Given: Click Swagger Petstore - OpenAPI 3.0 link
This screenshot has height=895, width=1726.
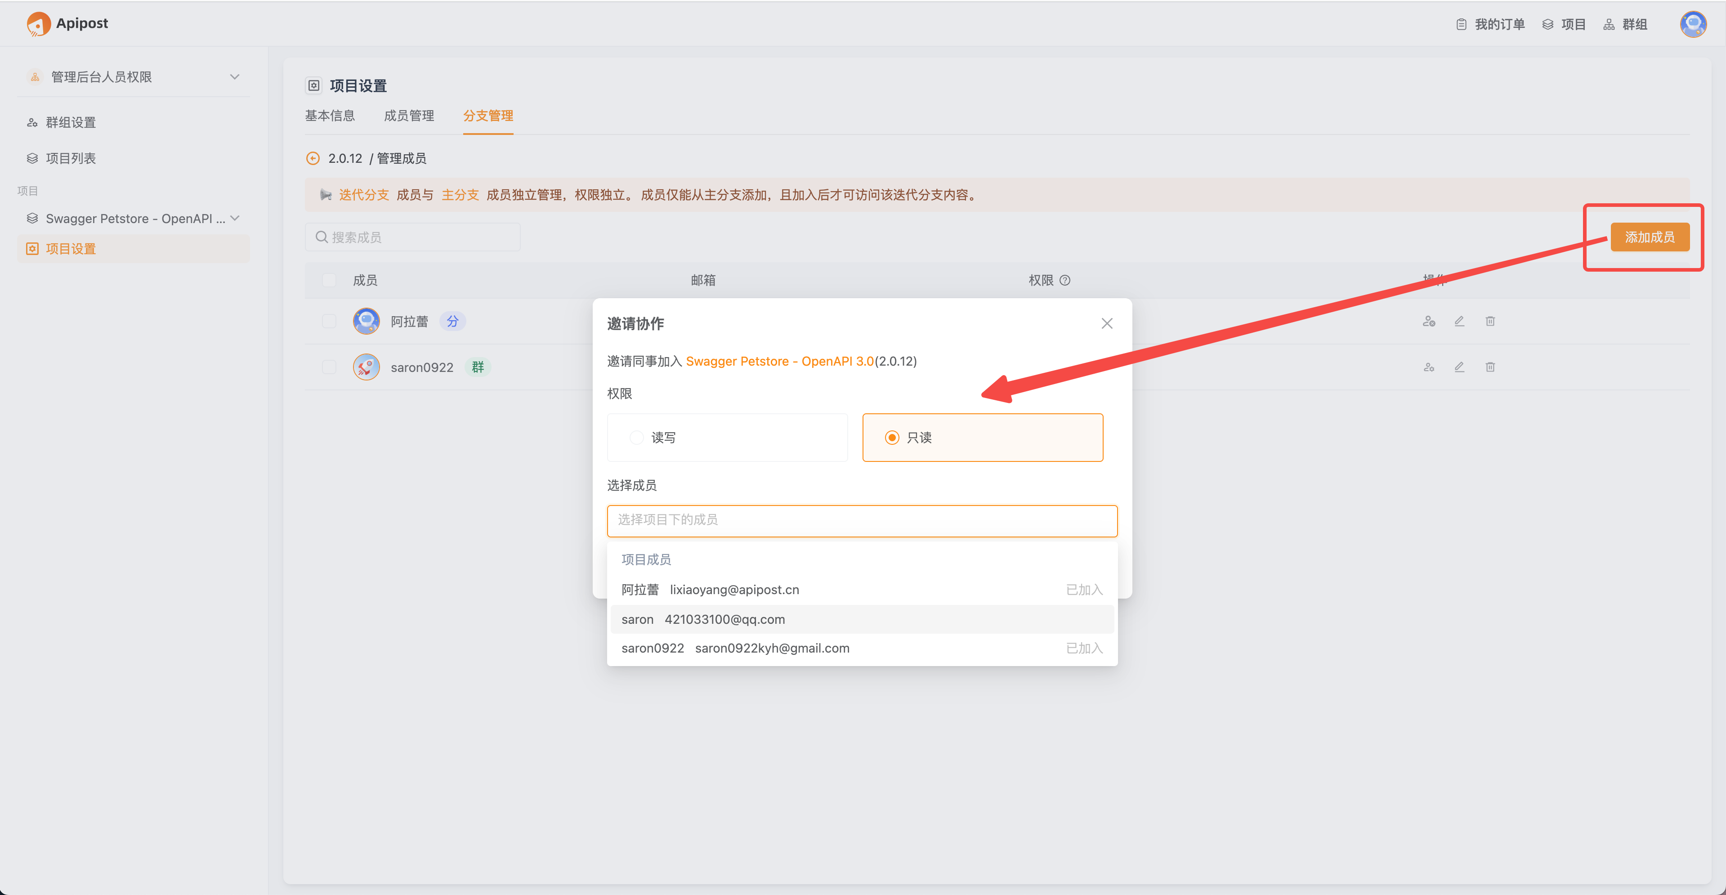Looking at the screenshot, I should (780, 361).
